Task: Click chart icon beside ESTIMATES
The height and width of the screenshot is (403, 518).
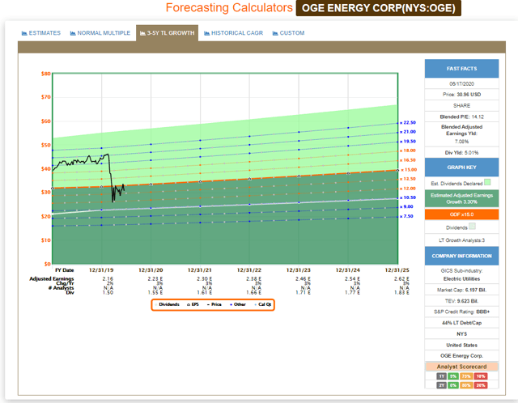Action: tap(24, 33)
